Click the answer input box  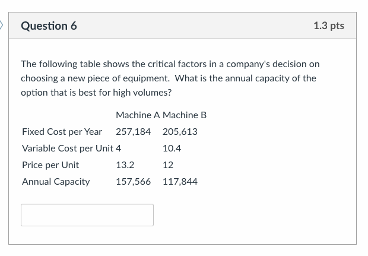[x=87, y=215]
